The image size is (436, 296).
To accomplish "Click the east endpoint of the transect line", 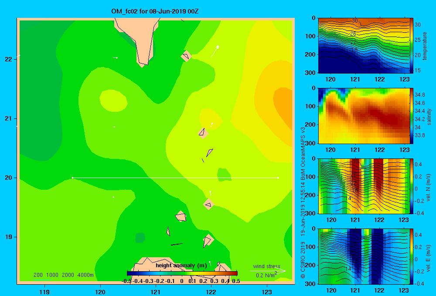I will coord(278,178).
